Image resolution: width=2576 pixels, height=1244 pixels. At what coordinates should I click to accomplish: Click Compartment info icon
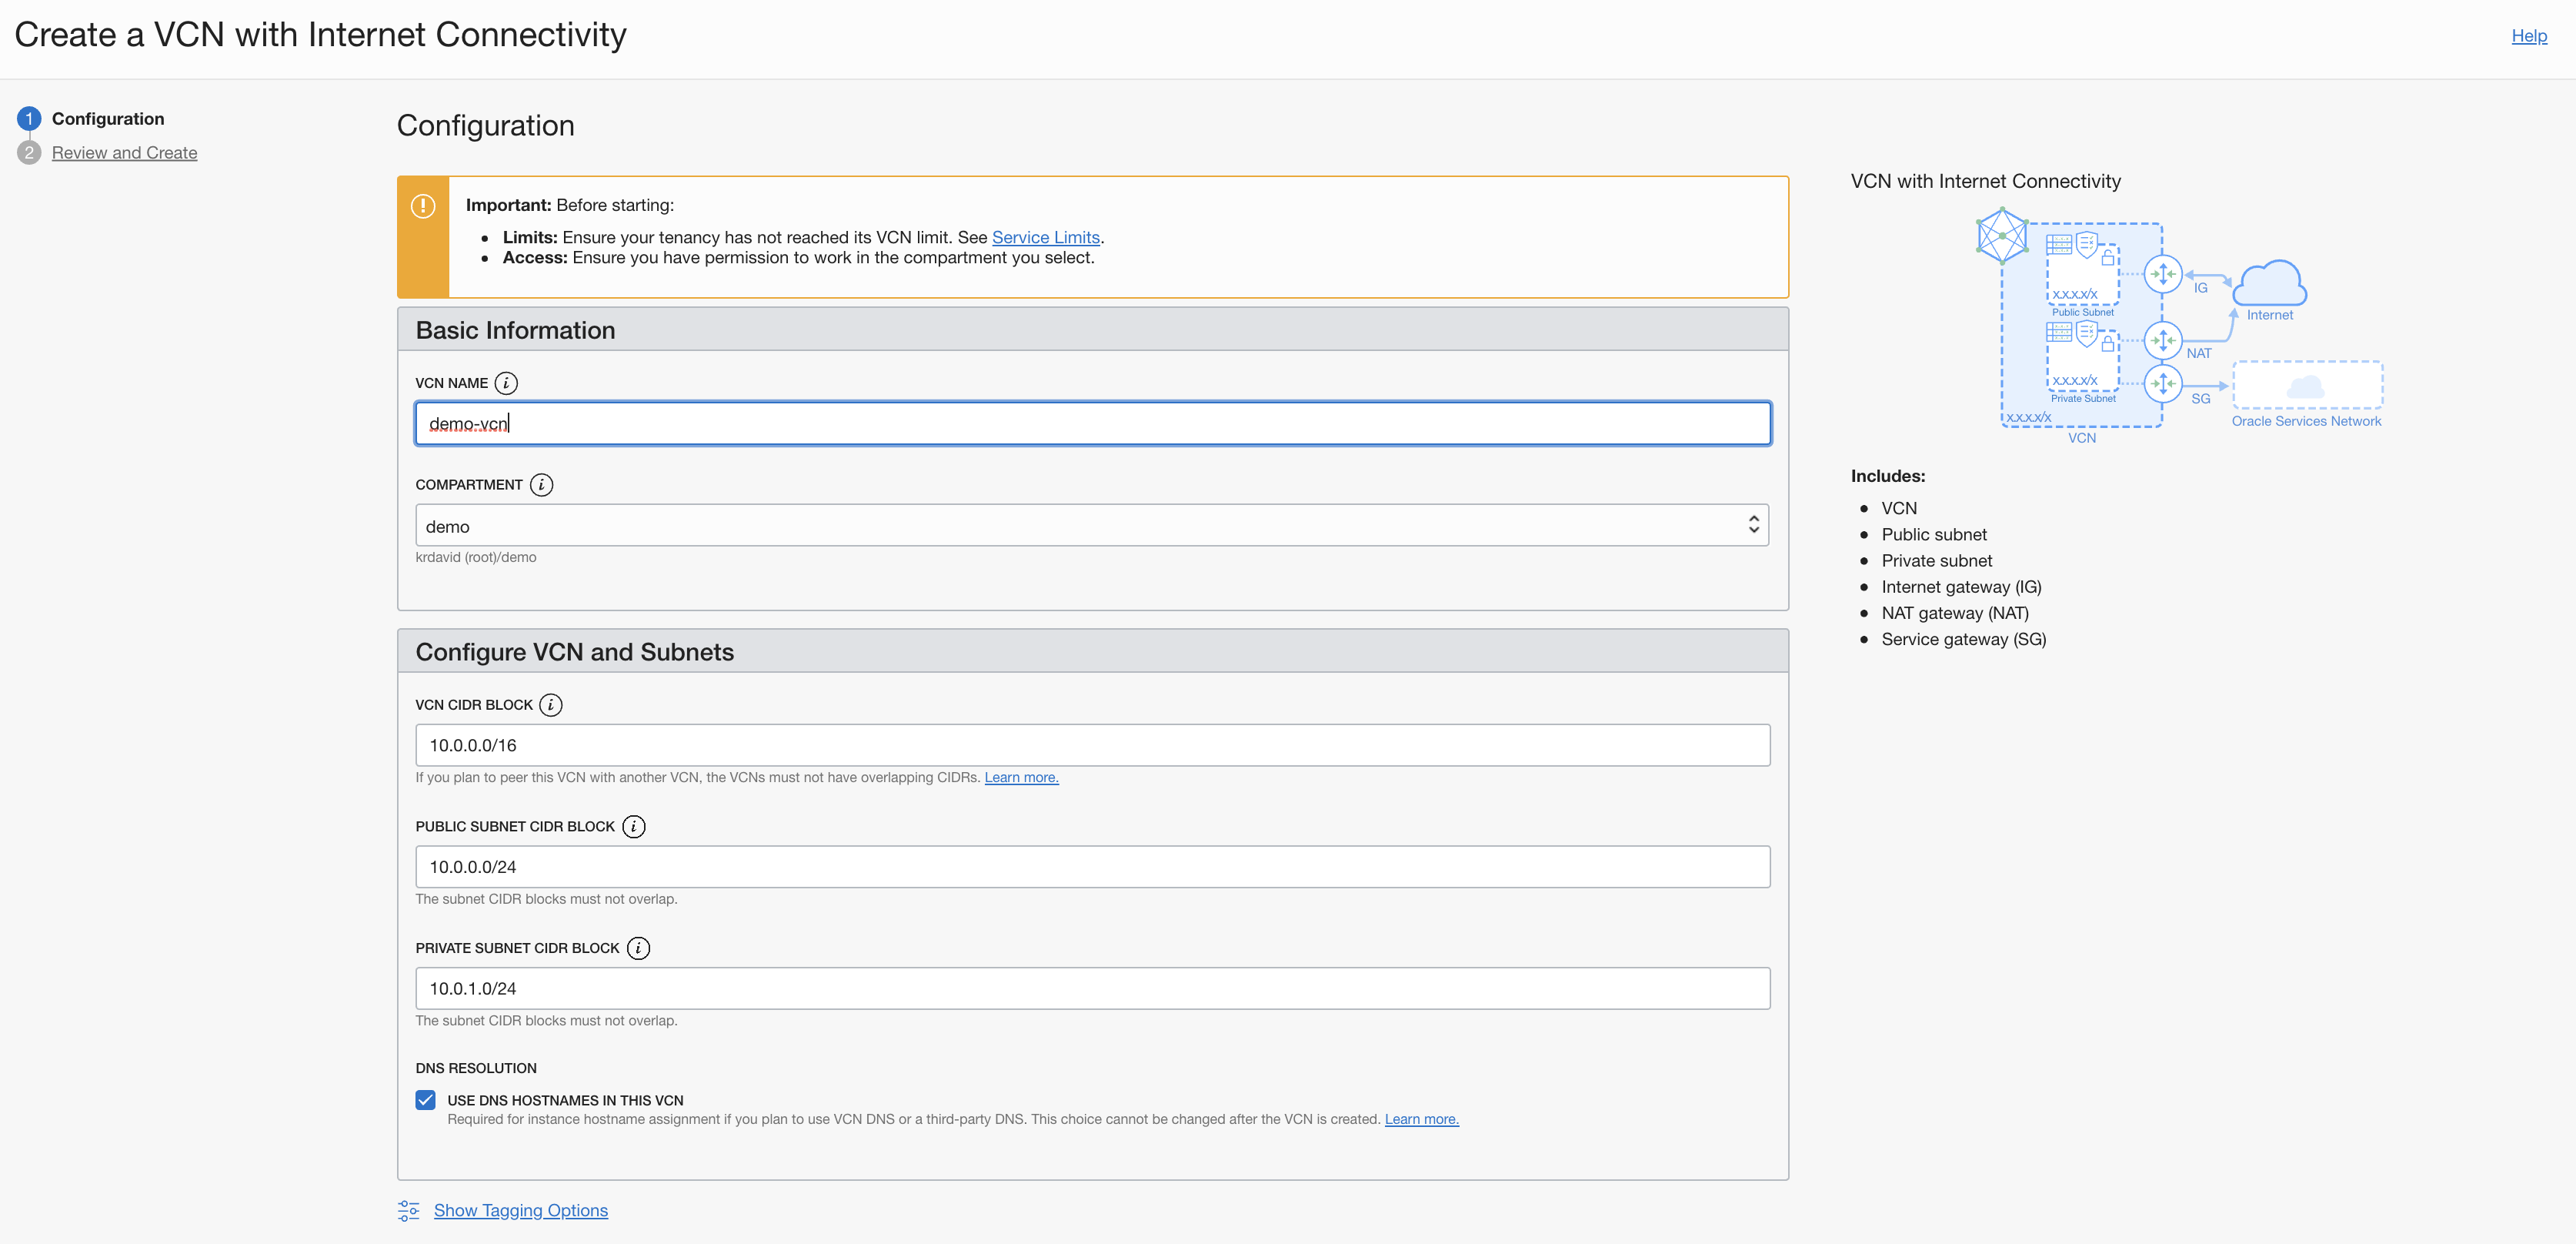click(x=541, y=484)
